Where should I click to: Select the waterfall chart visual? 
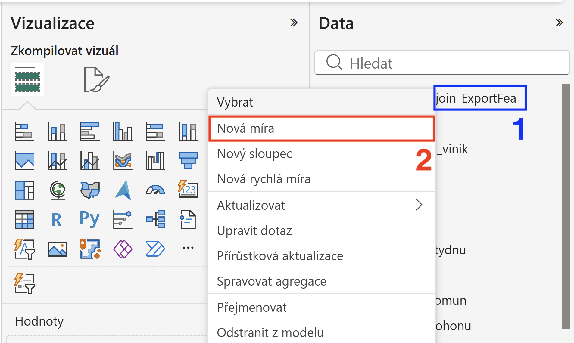[x=155, y=161]
